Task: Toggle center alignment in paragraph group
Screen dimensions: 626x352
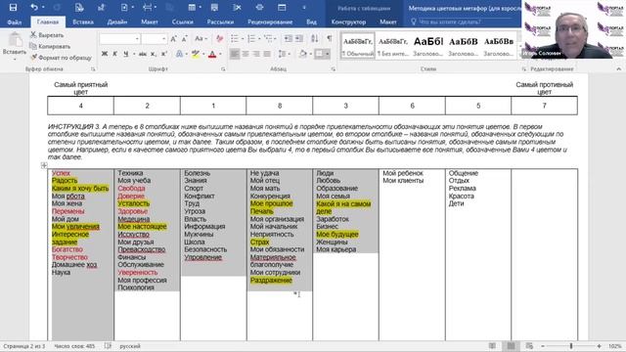Action: pyautogui.click(x=246, y=54)
